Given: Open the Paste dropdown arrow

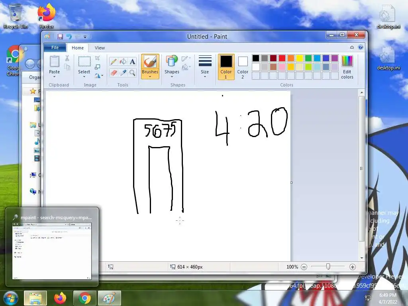Looking at the screenshot, I should pos(54,77).
